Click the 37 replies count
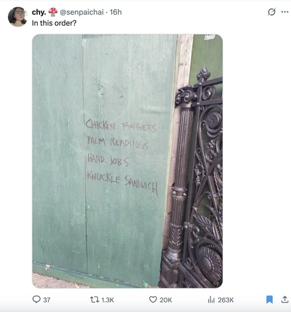This screenshot has height=312, width=291. click(x=47, y=300)
